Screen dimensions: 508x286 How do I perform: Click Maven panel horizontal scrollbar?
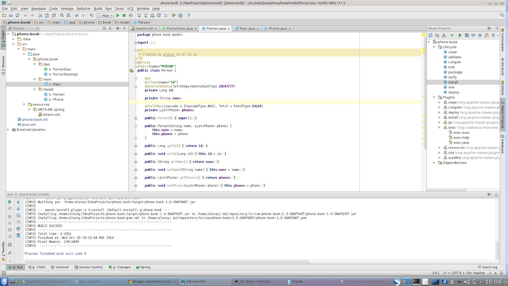(x=446, y=190)
